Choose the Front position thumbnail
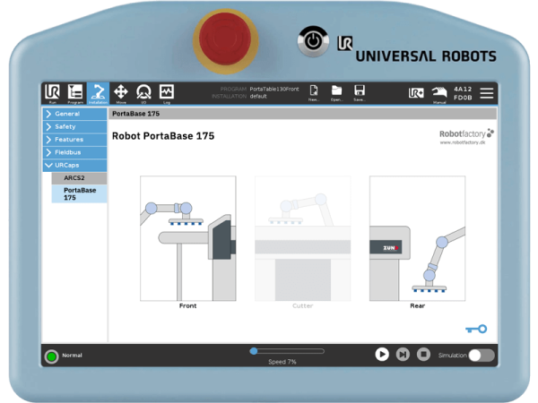The image size is (538, 403). (x=187, y=238)
